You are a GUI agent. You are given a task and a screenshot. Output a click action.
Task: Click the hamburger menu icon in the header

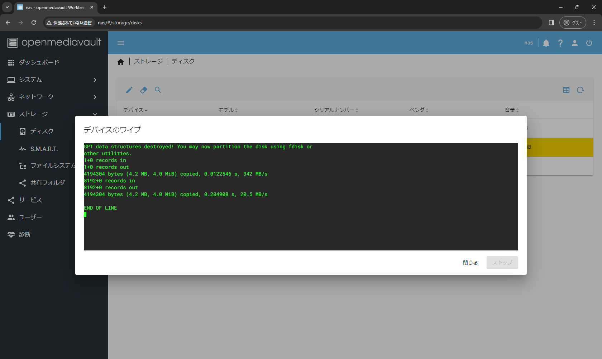[x=121, y=43]
